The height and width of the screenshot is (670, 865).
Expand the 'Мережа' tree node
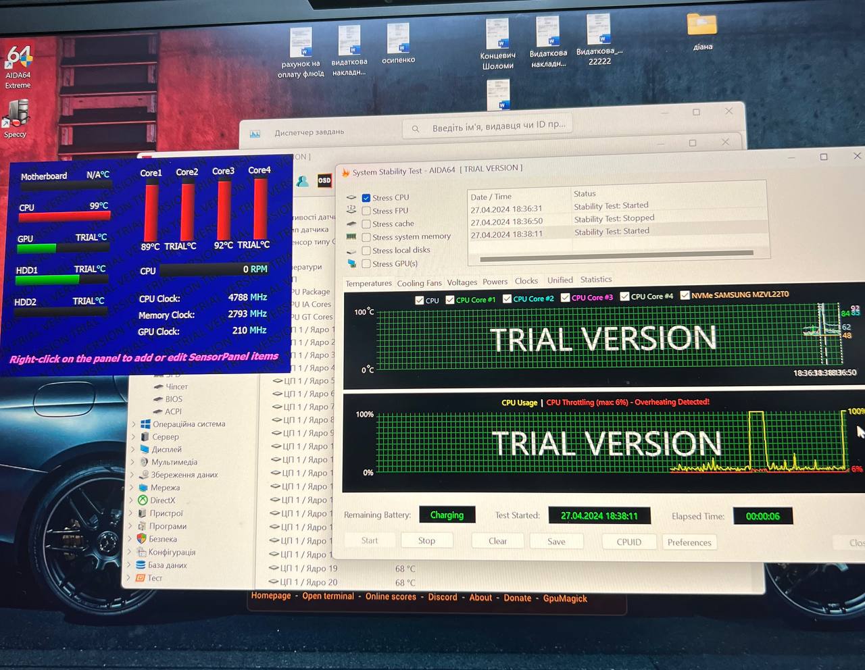[x=132, y=488]
